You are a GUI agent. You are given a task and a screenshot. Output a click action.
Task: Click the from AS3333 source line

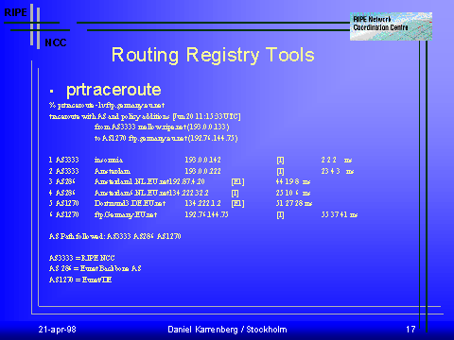162,127
